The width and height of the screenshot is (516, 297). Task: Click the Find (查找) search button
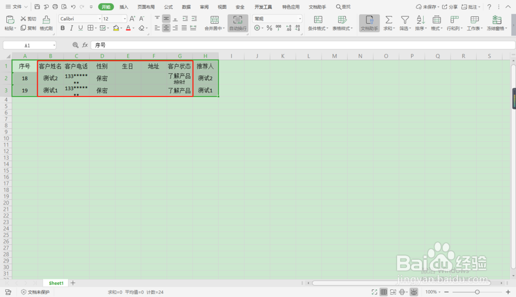(x=343, y=7)
